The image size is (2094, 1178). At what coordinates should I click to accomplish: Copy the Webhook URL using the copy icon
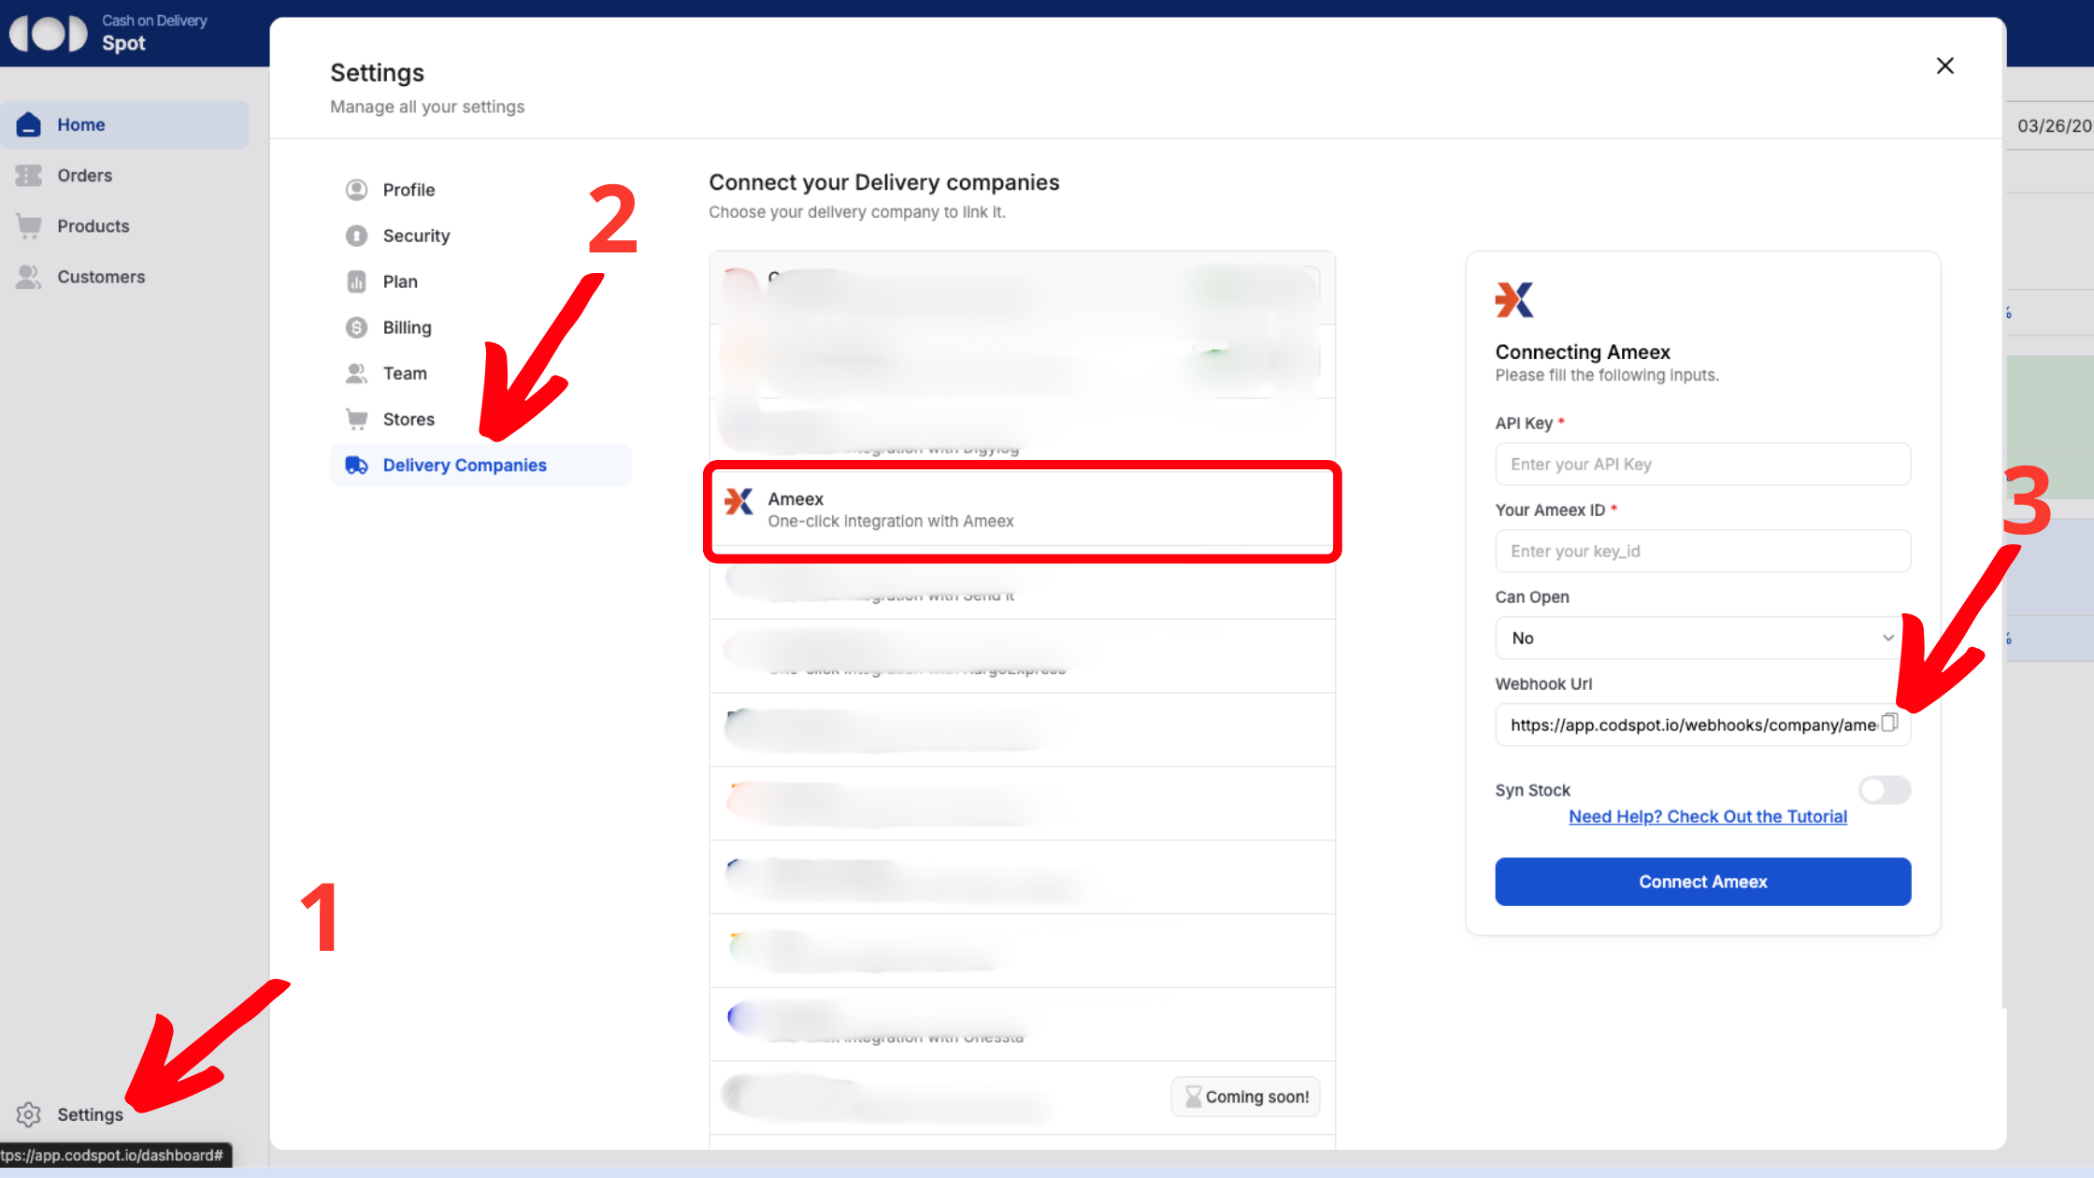tap(1889, 724)
